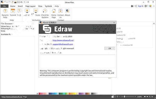Open the edrawsoft.cn link in About dialog
The image size is (156, 99).
click(x=63, y=40)
